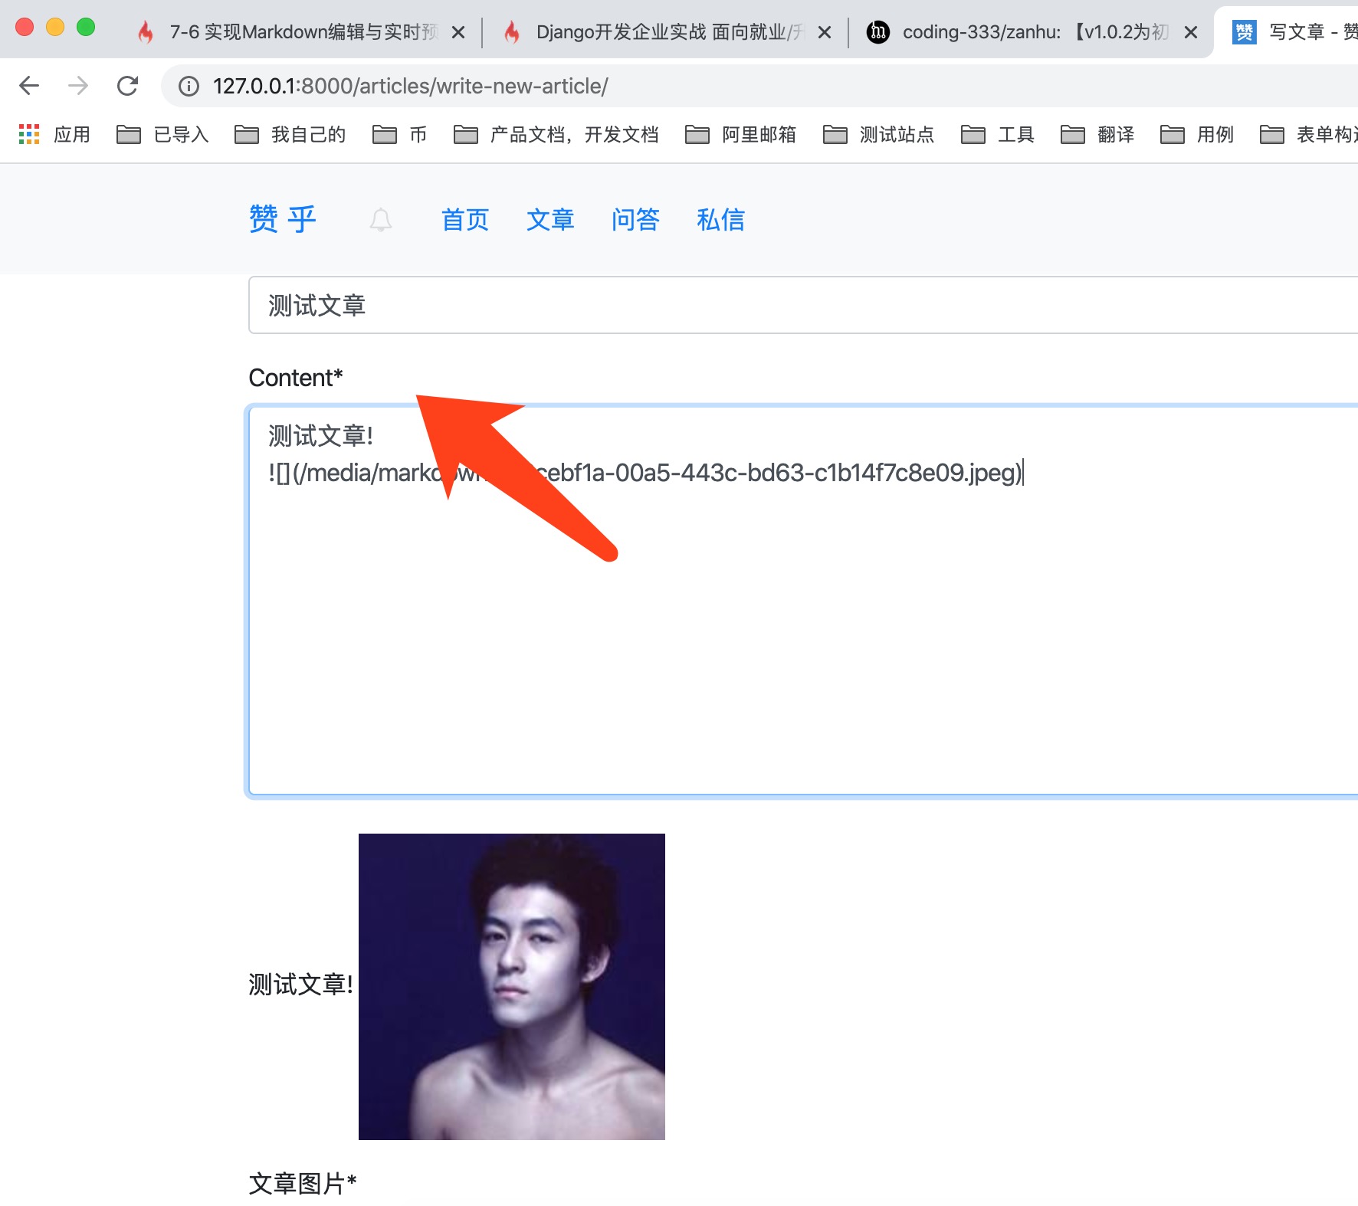
Task: Focus the title field containing 测试文章
Action: pyautogui.click(x=803, y=305)
